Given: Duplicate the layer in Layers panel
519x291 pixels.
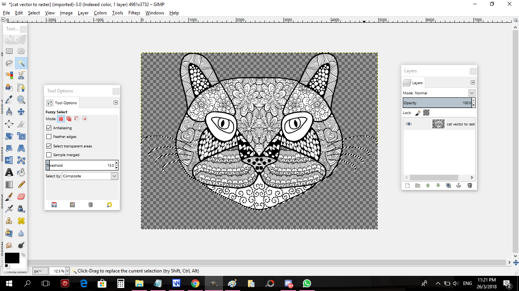Looking at the screenshot, I should tap(448, 186).
